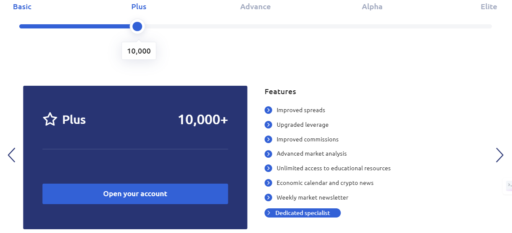Expand the Dedicated specialist feature pill
Image resolution: width=512 pixels, height=233 pixels.
[302, 213]
